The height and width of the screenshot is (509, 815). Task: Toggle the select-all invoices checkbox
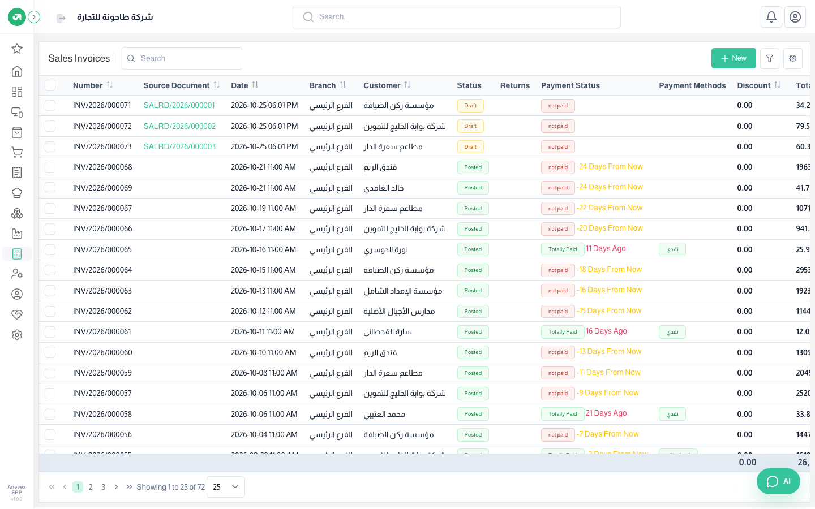click(x=50, y=85)
